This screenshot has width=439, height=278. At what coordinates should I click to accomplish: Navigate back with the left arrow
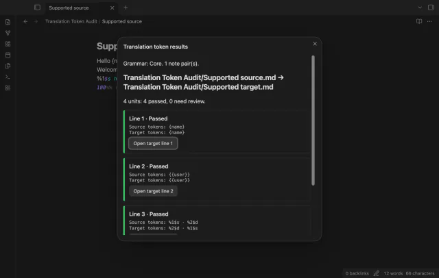point(25,21)
